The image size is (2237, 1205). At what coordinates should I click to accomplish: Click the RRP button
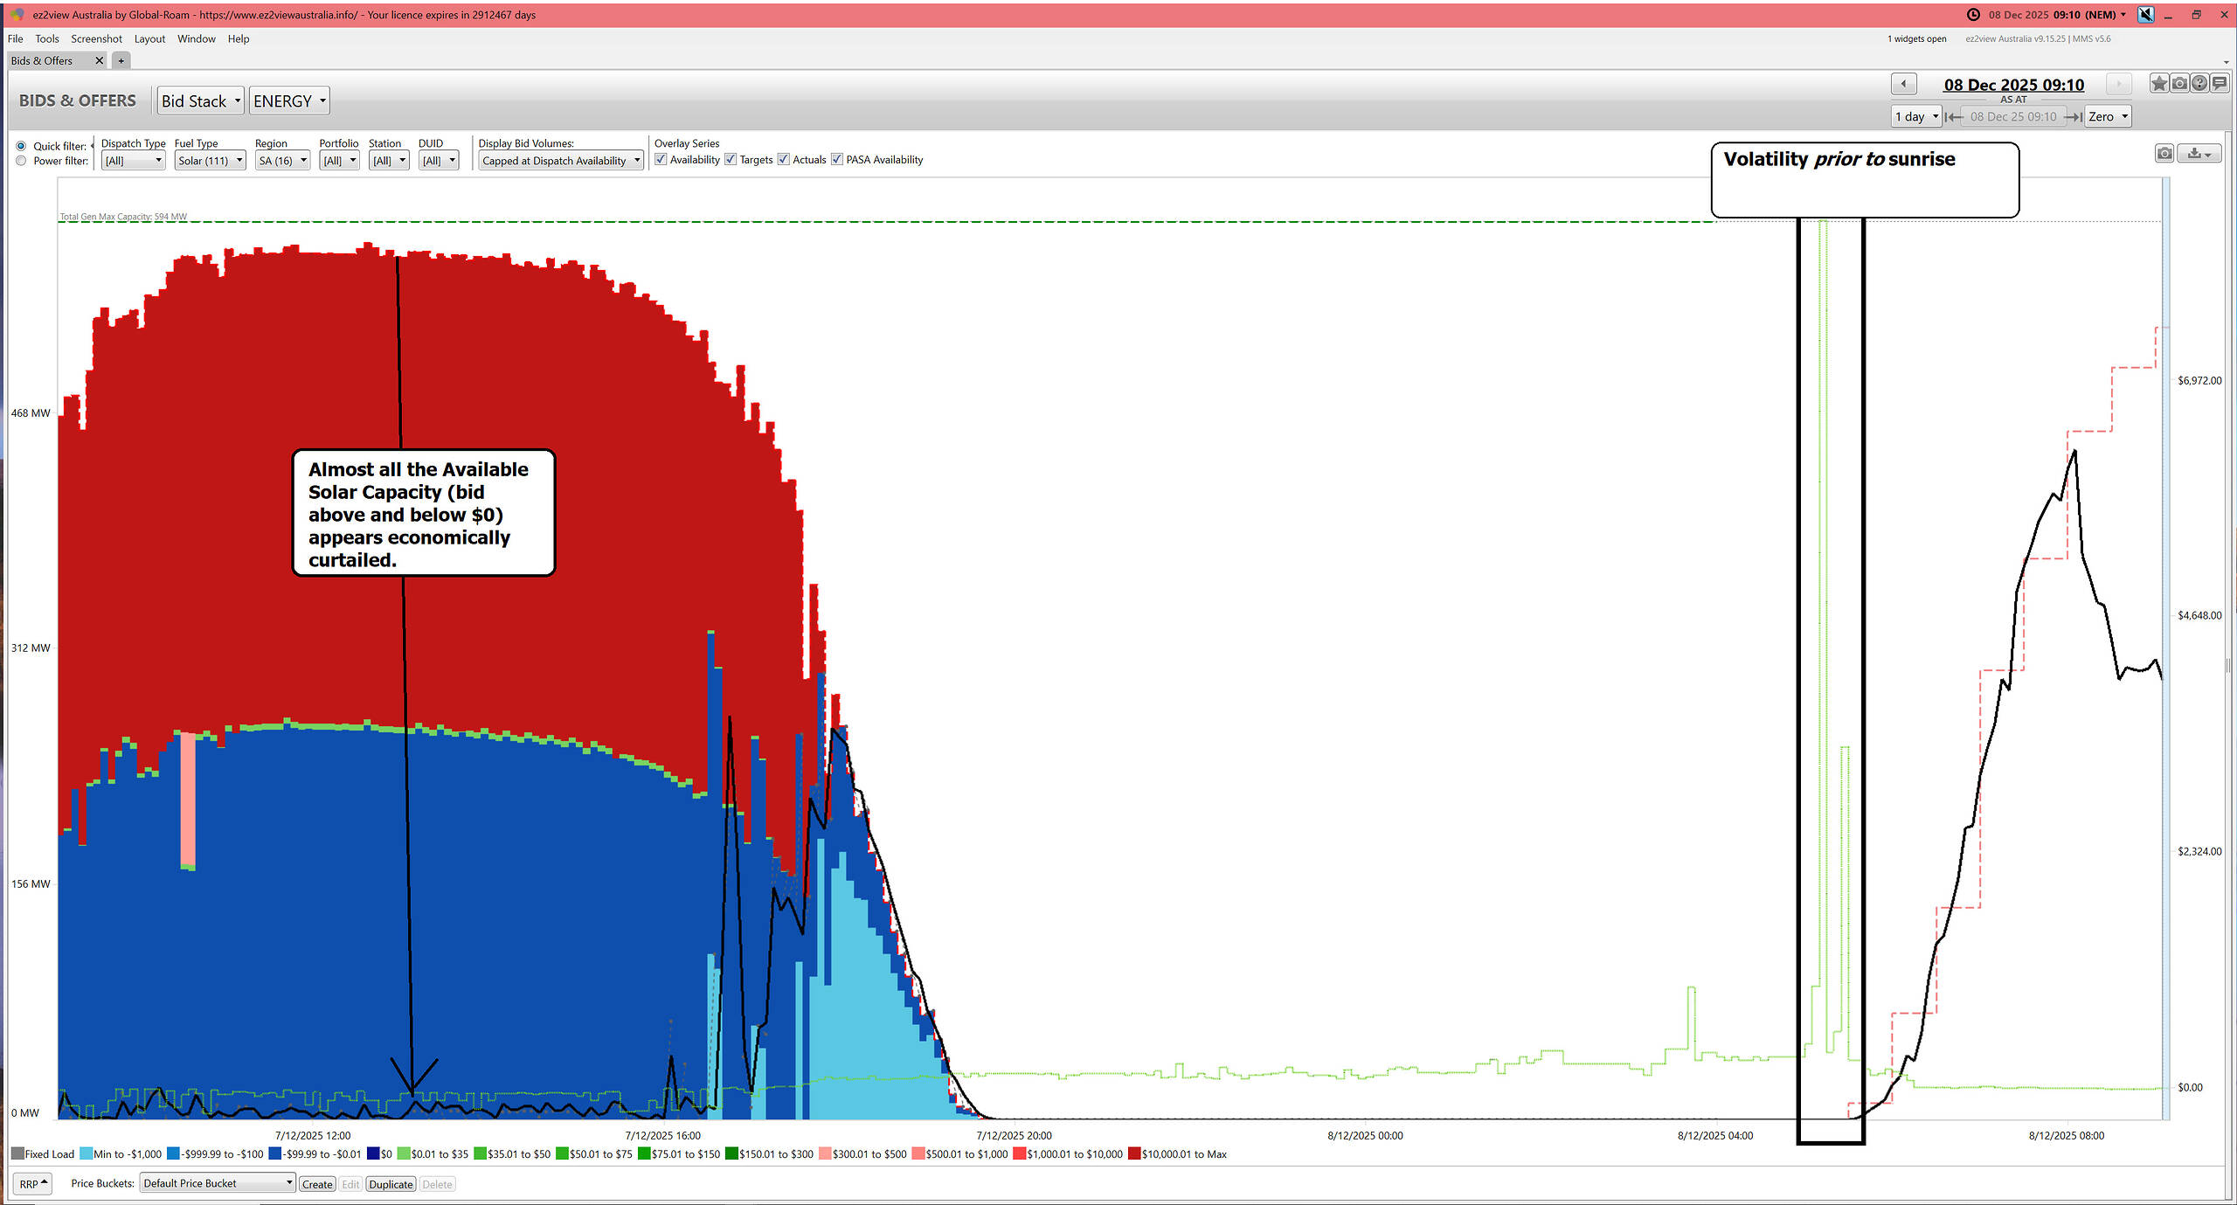click(33, 1184)
